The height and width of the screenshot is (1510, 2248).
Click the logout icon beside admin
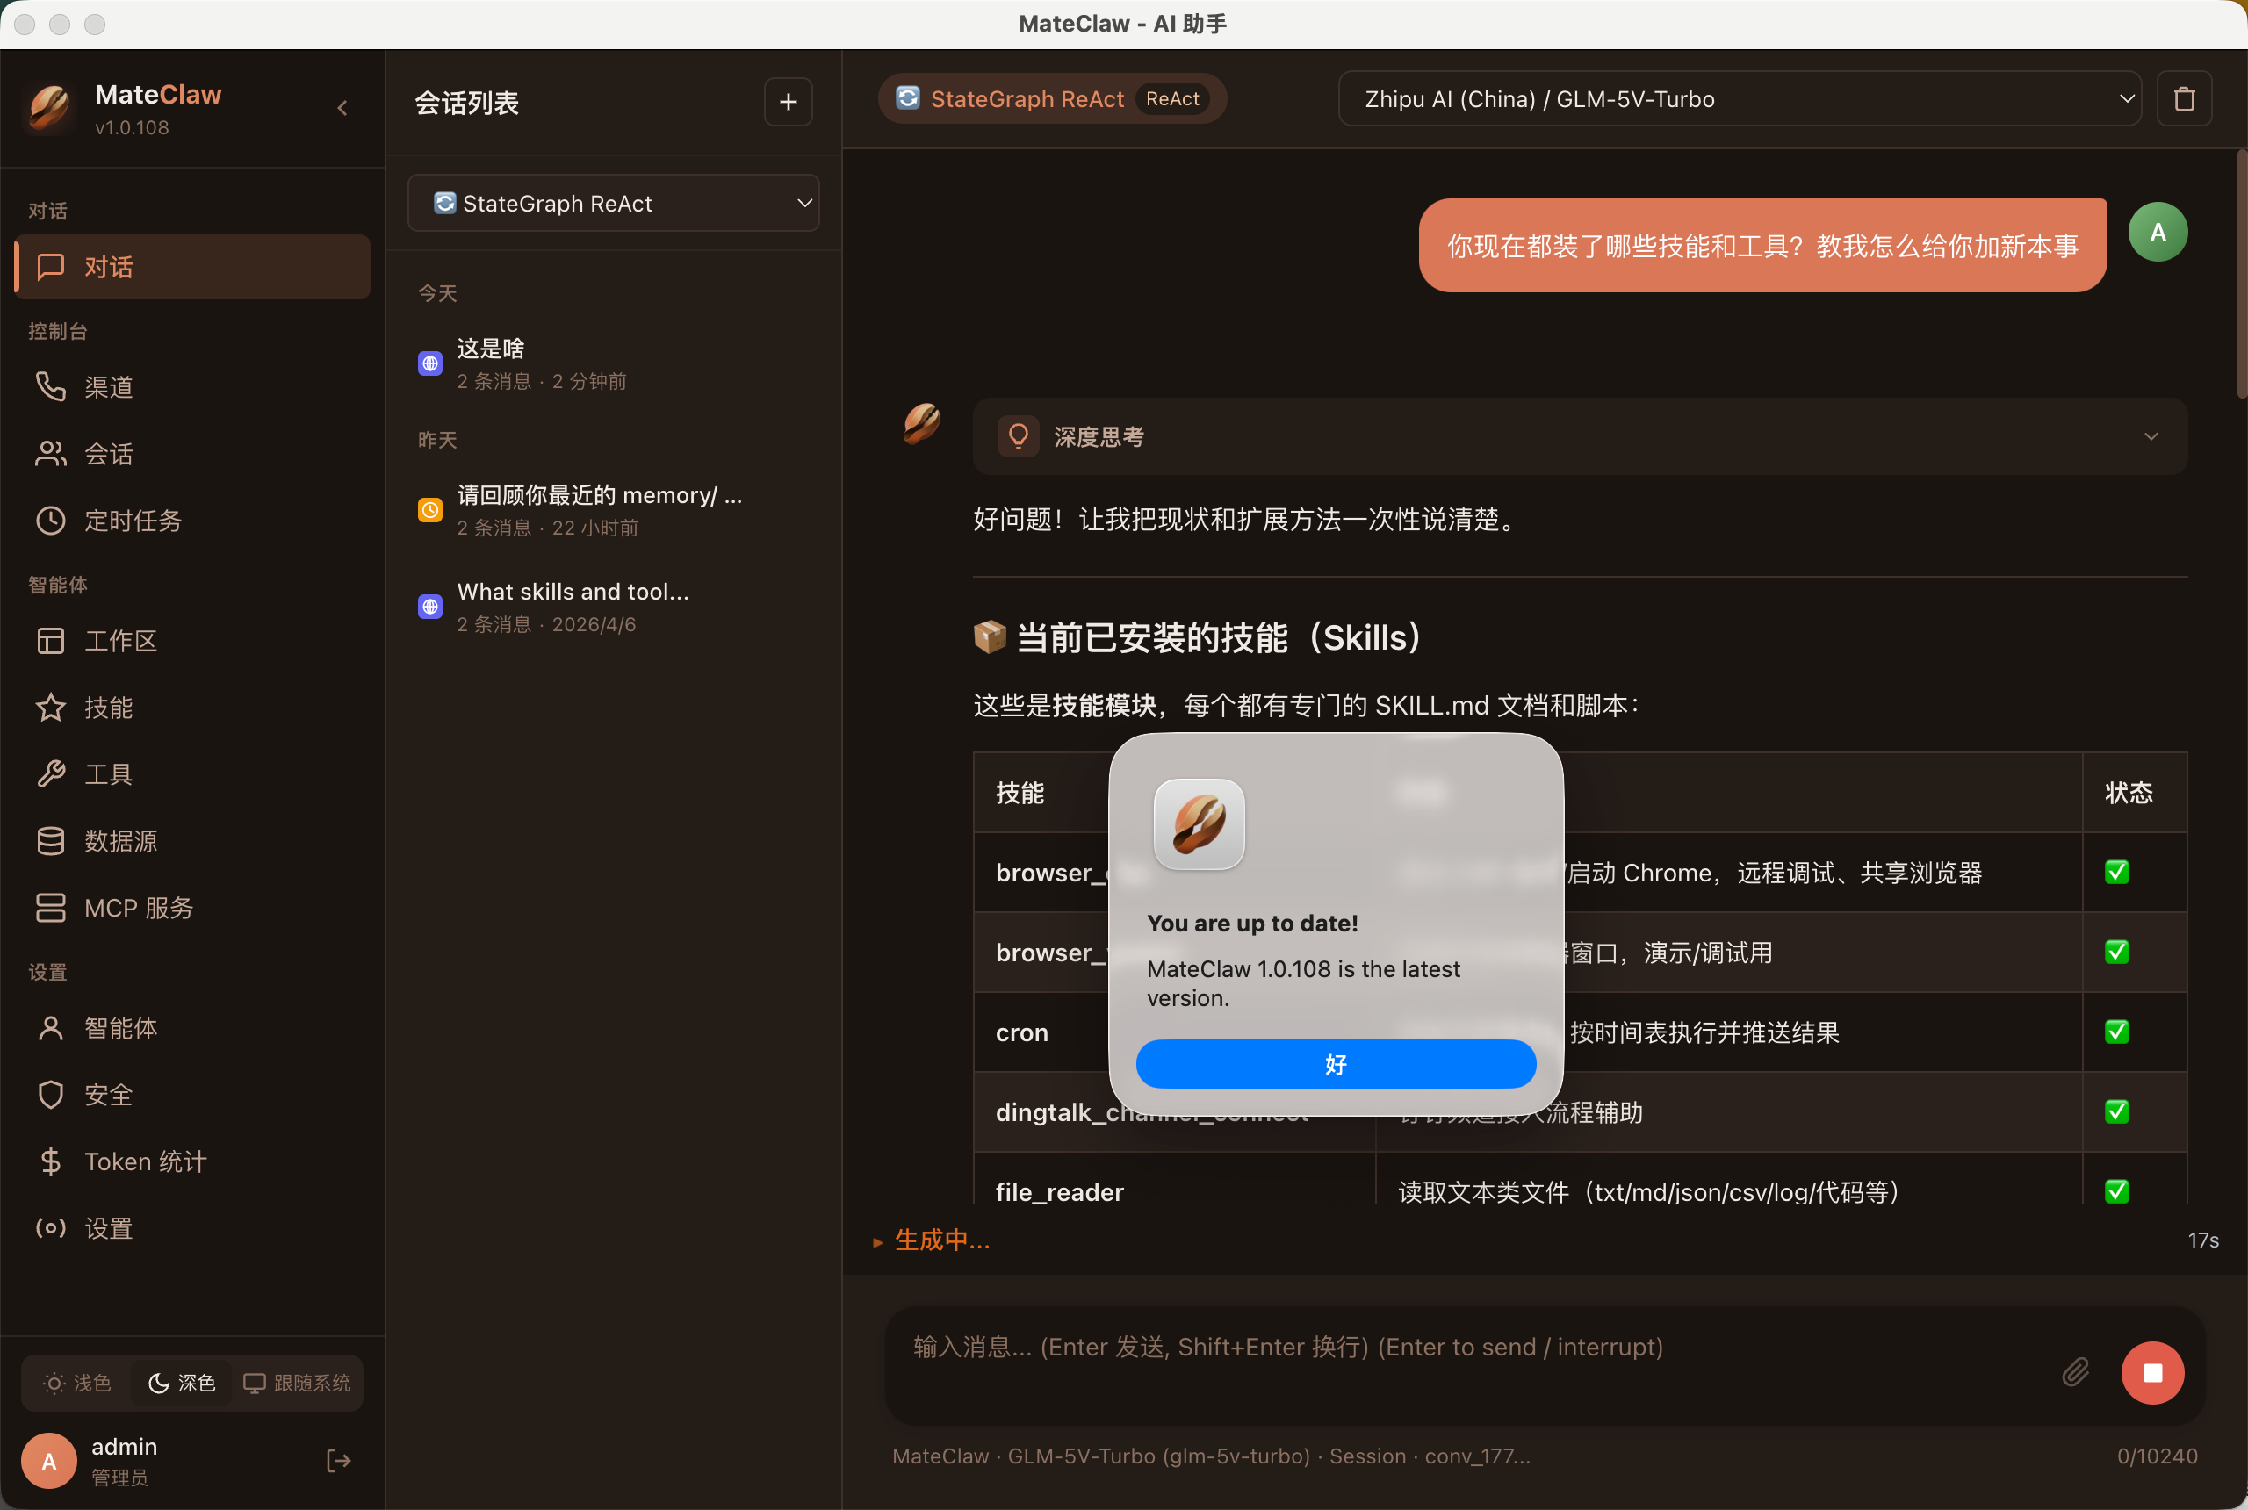pos(338,1461)
